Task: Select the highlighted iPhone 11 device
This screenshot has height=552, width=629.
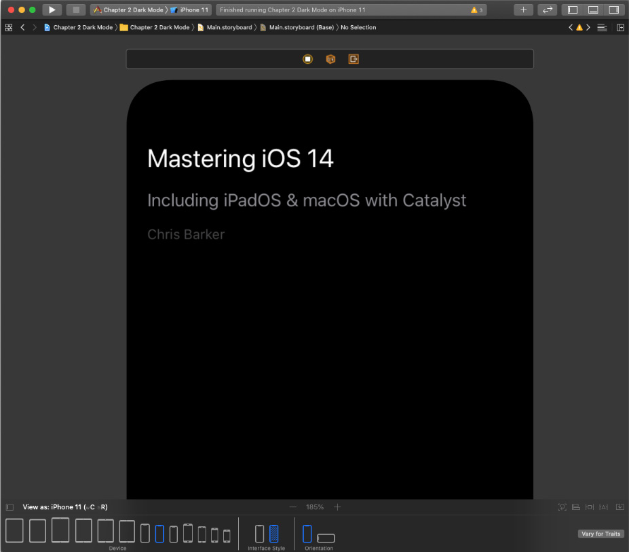Action: 159,534
